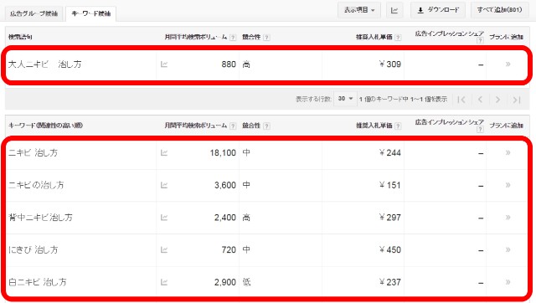Go to last page of keywords
The width and height of the screenshot is (536, 303).
coord(517,100)
